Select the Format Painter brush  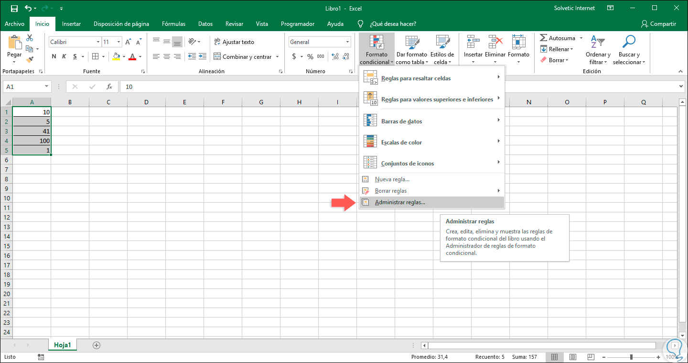30,60
